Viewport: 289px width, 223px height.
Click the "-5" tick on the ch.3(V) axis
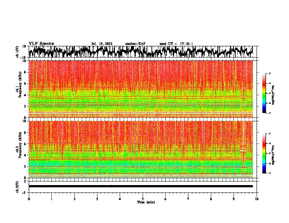(25, 193)
